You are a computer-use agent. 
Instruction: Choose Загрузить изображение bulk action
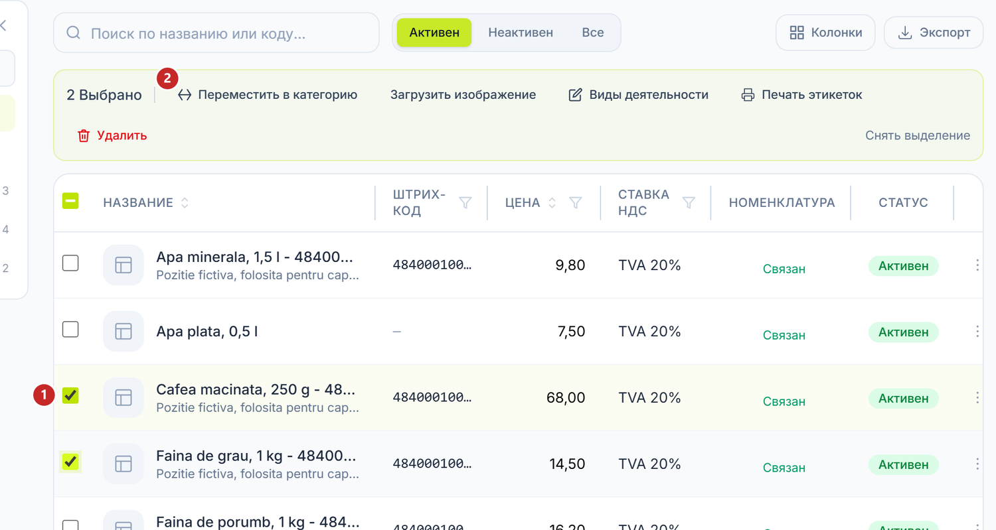(463, 95)
